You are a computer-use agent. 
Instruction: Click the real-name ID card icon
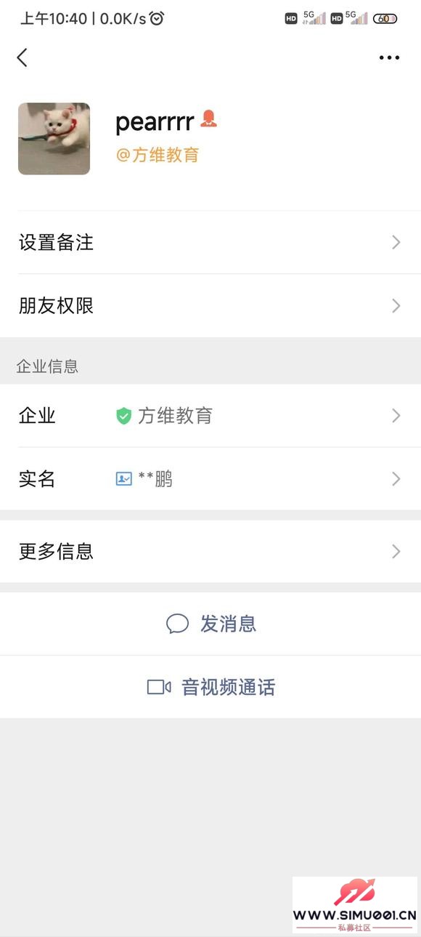pos(124,479)
